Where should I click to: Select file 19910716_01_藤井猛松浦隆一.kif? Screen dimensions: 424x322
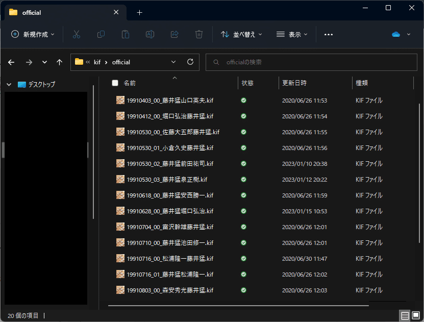tap(170, 275)
